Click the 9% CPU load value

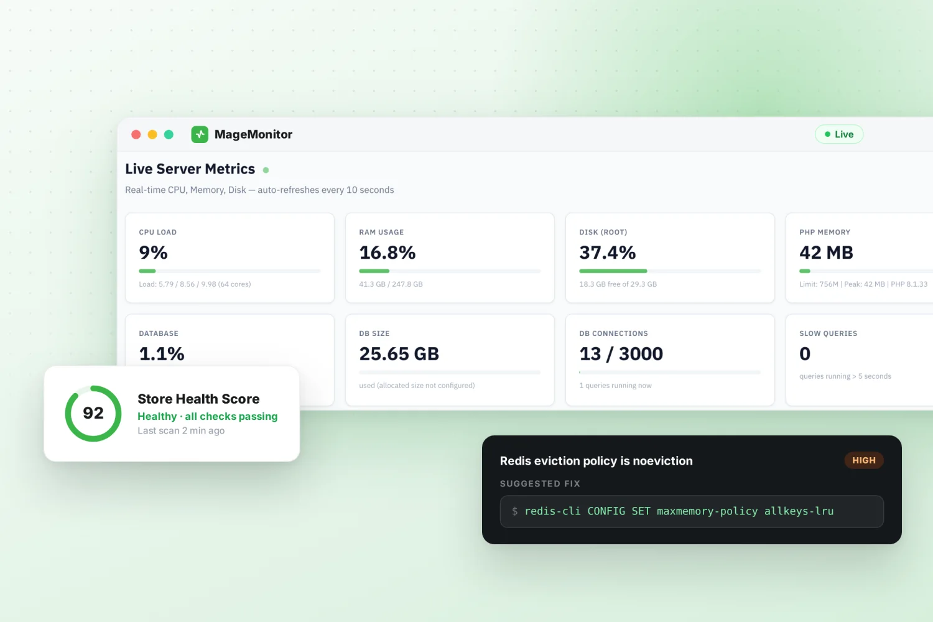tap(153, 253)
